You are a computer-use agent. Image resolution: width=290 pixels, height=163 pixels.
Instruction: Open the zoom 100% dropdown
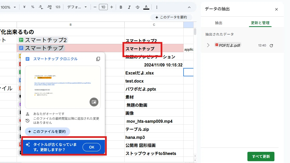(8, 7)
